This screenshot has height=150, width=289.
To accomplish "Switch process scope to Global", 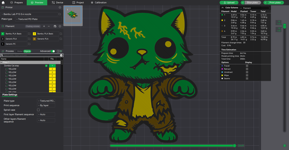I will (x=20, y=51).
